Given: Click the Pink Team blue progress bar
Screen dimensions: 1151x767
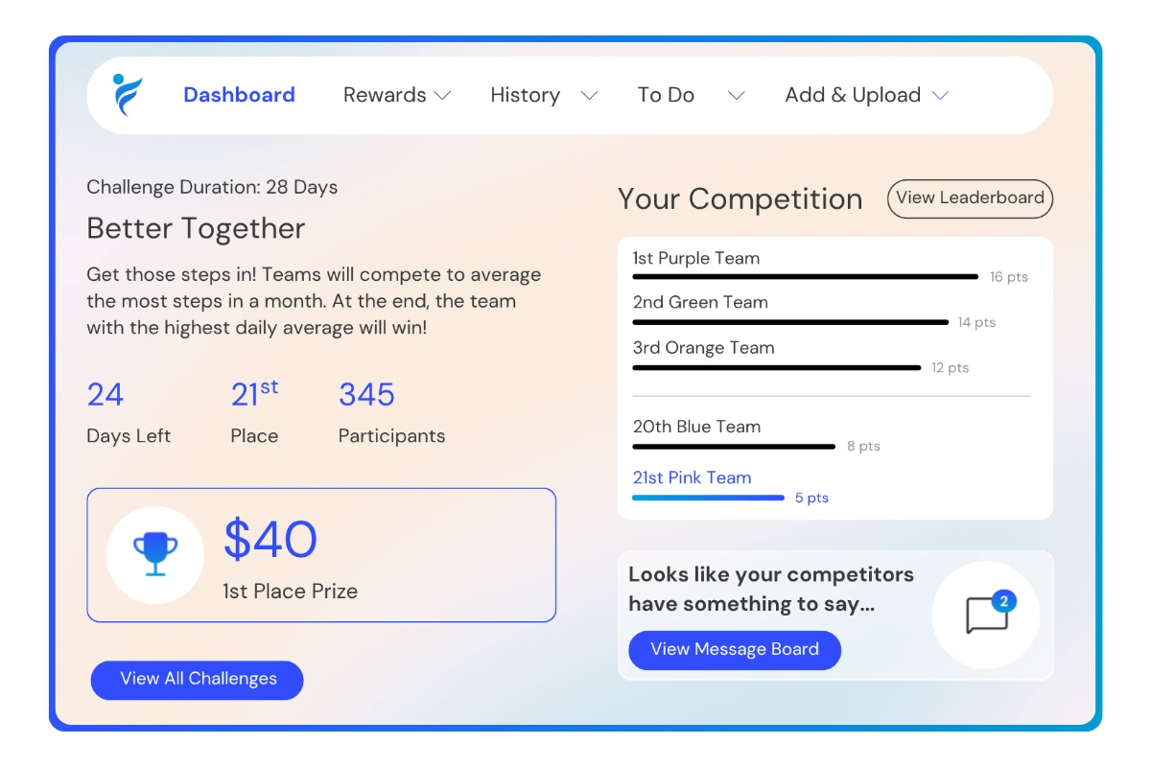Looking at the screenshot, I should (708, 498).
